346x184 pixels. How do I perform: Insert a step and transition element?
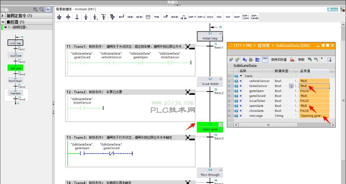point(59,17)
